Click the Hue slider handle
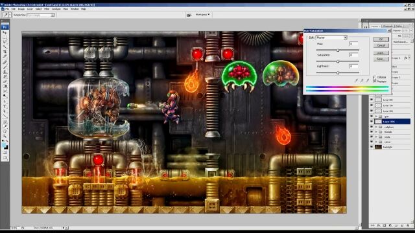The image size is (415, 233). [338, 50]
